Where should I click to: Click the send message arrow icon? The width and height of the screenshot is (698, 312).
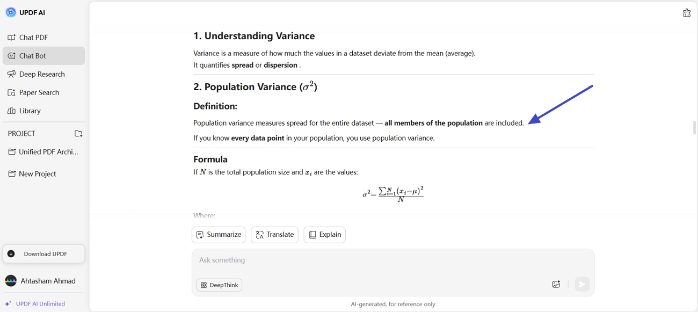tap(582, 284)
